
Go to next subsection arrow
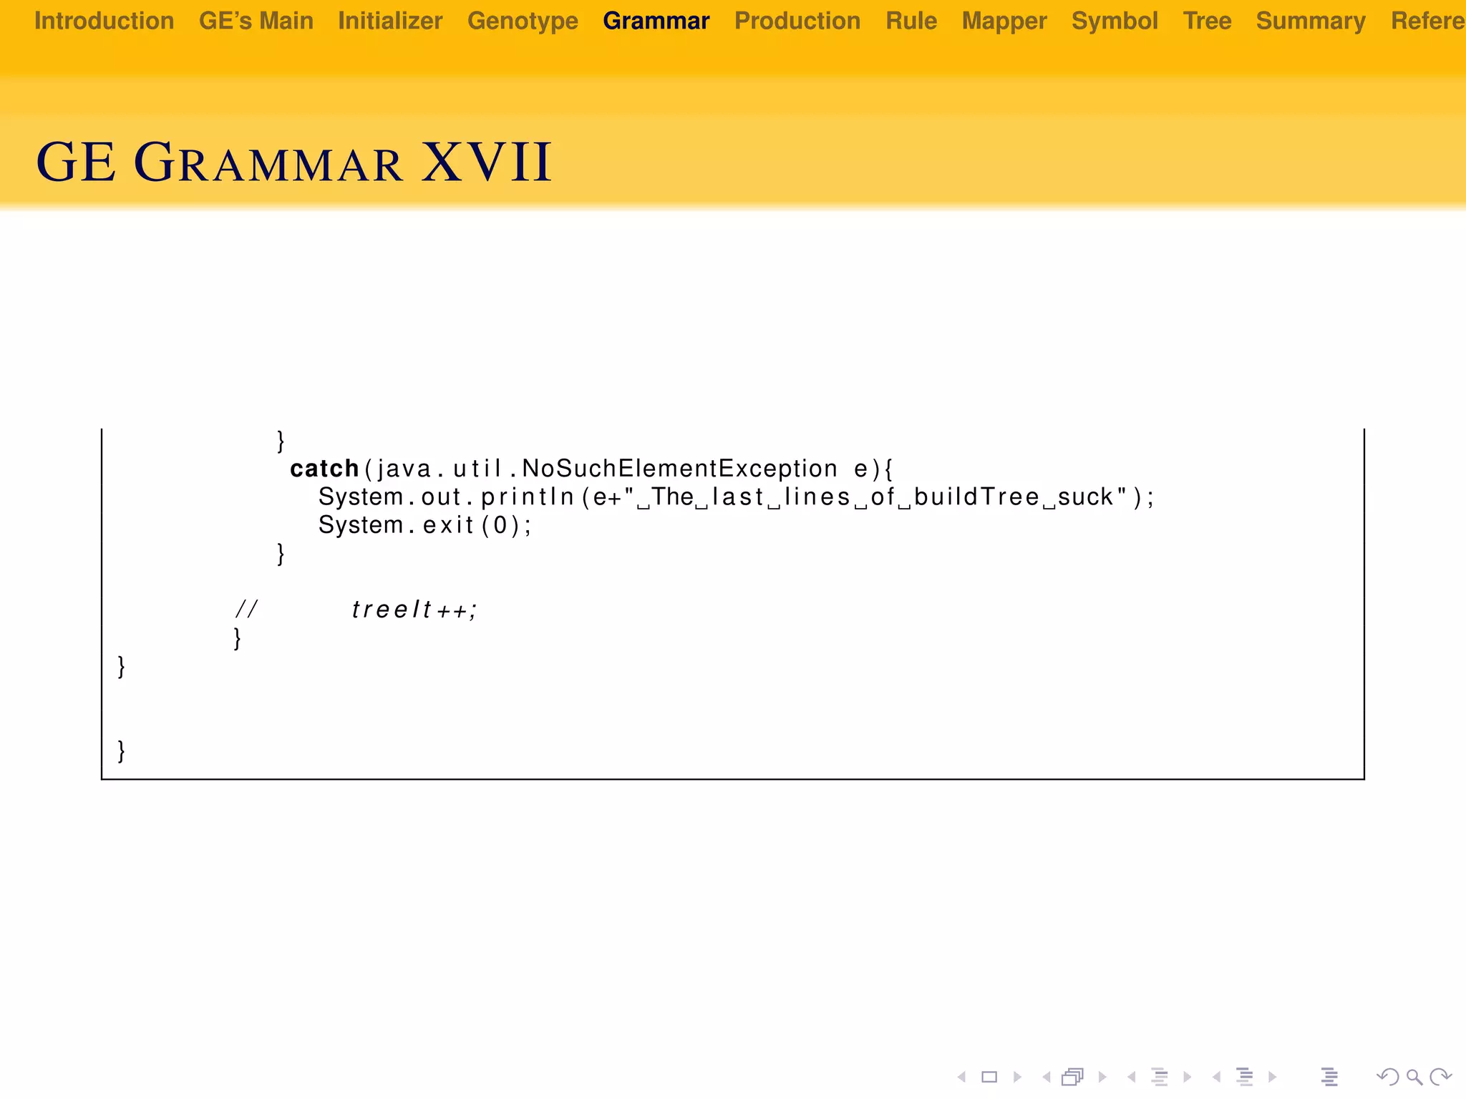[1187, 1077]
